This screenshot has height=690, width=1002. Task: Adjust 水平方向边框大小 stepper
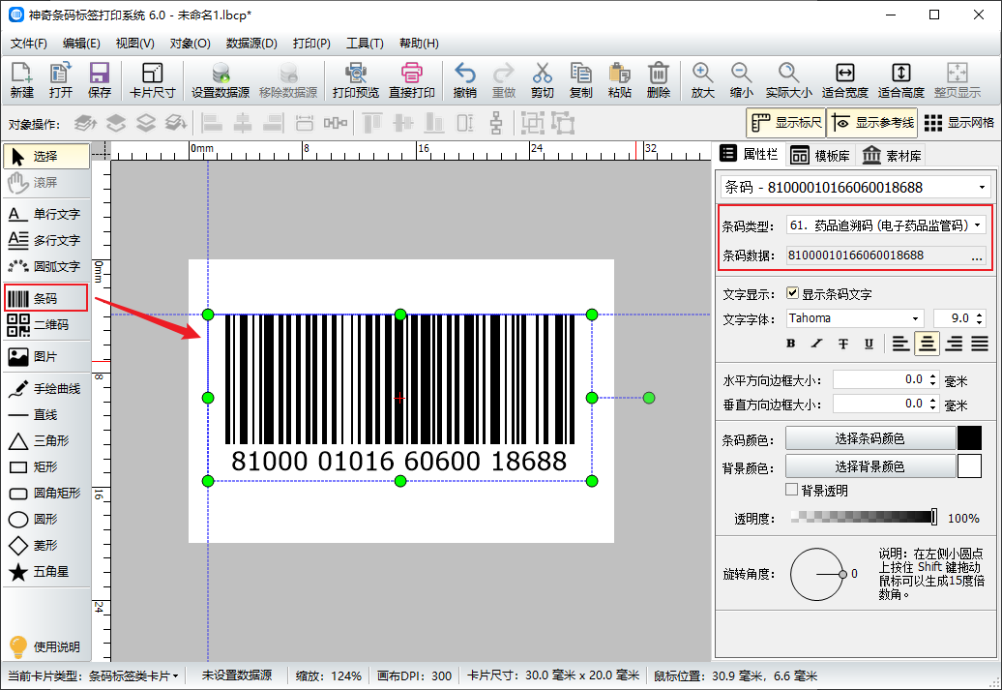click(933, 380)
